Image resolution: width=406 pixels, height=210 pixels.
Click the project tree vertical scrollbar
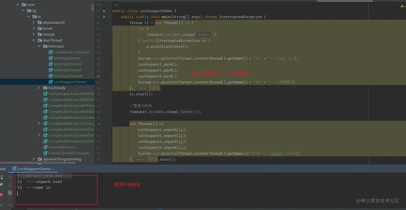click(x=93, y=8)
